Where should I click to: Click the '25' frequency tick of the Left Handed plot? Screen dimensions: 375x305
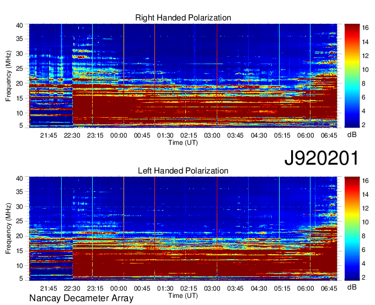point(19,221)
